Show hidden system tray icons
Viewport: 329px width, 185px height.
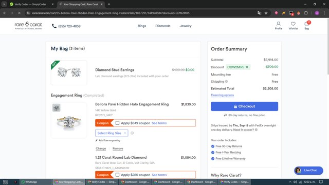[290, 182]
